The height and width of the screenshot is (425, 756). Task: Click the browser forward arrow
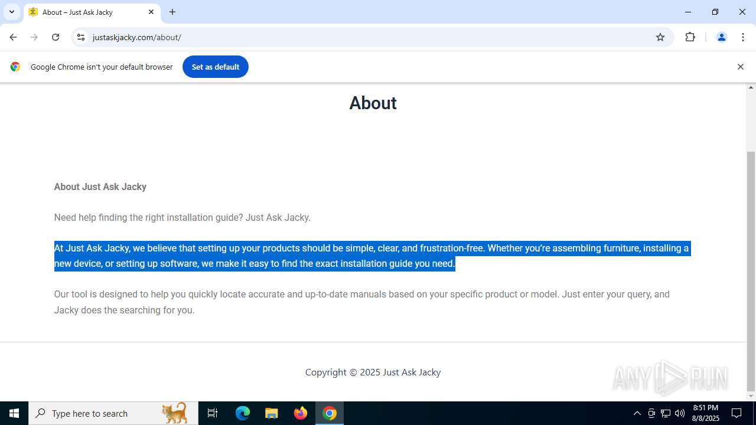[34, 37]
